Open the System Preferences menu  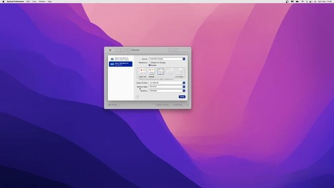tap(15, 2)
